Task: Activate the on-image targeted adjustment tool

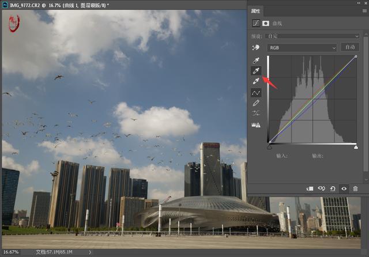Action: click(x=257, y=47)
